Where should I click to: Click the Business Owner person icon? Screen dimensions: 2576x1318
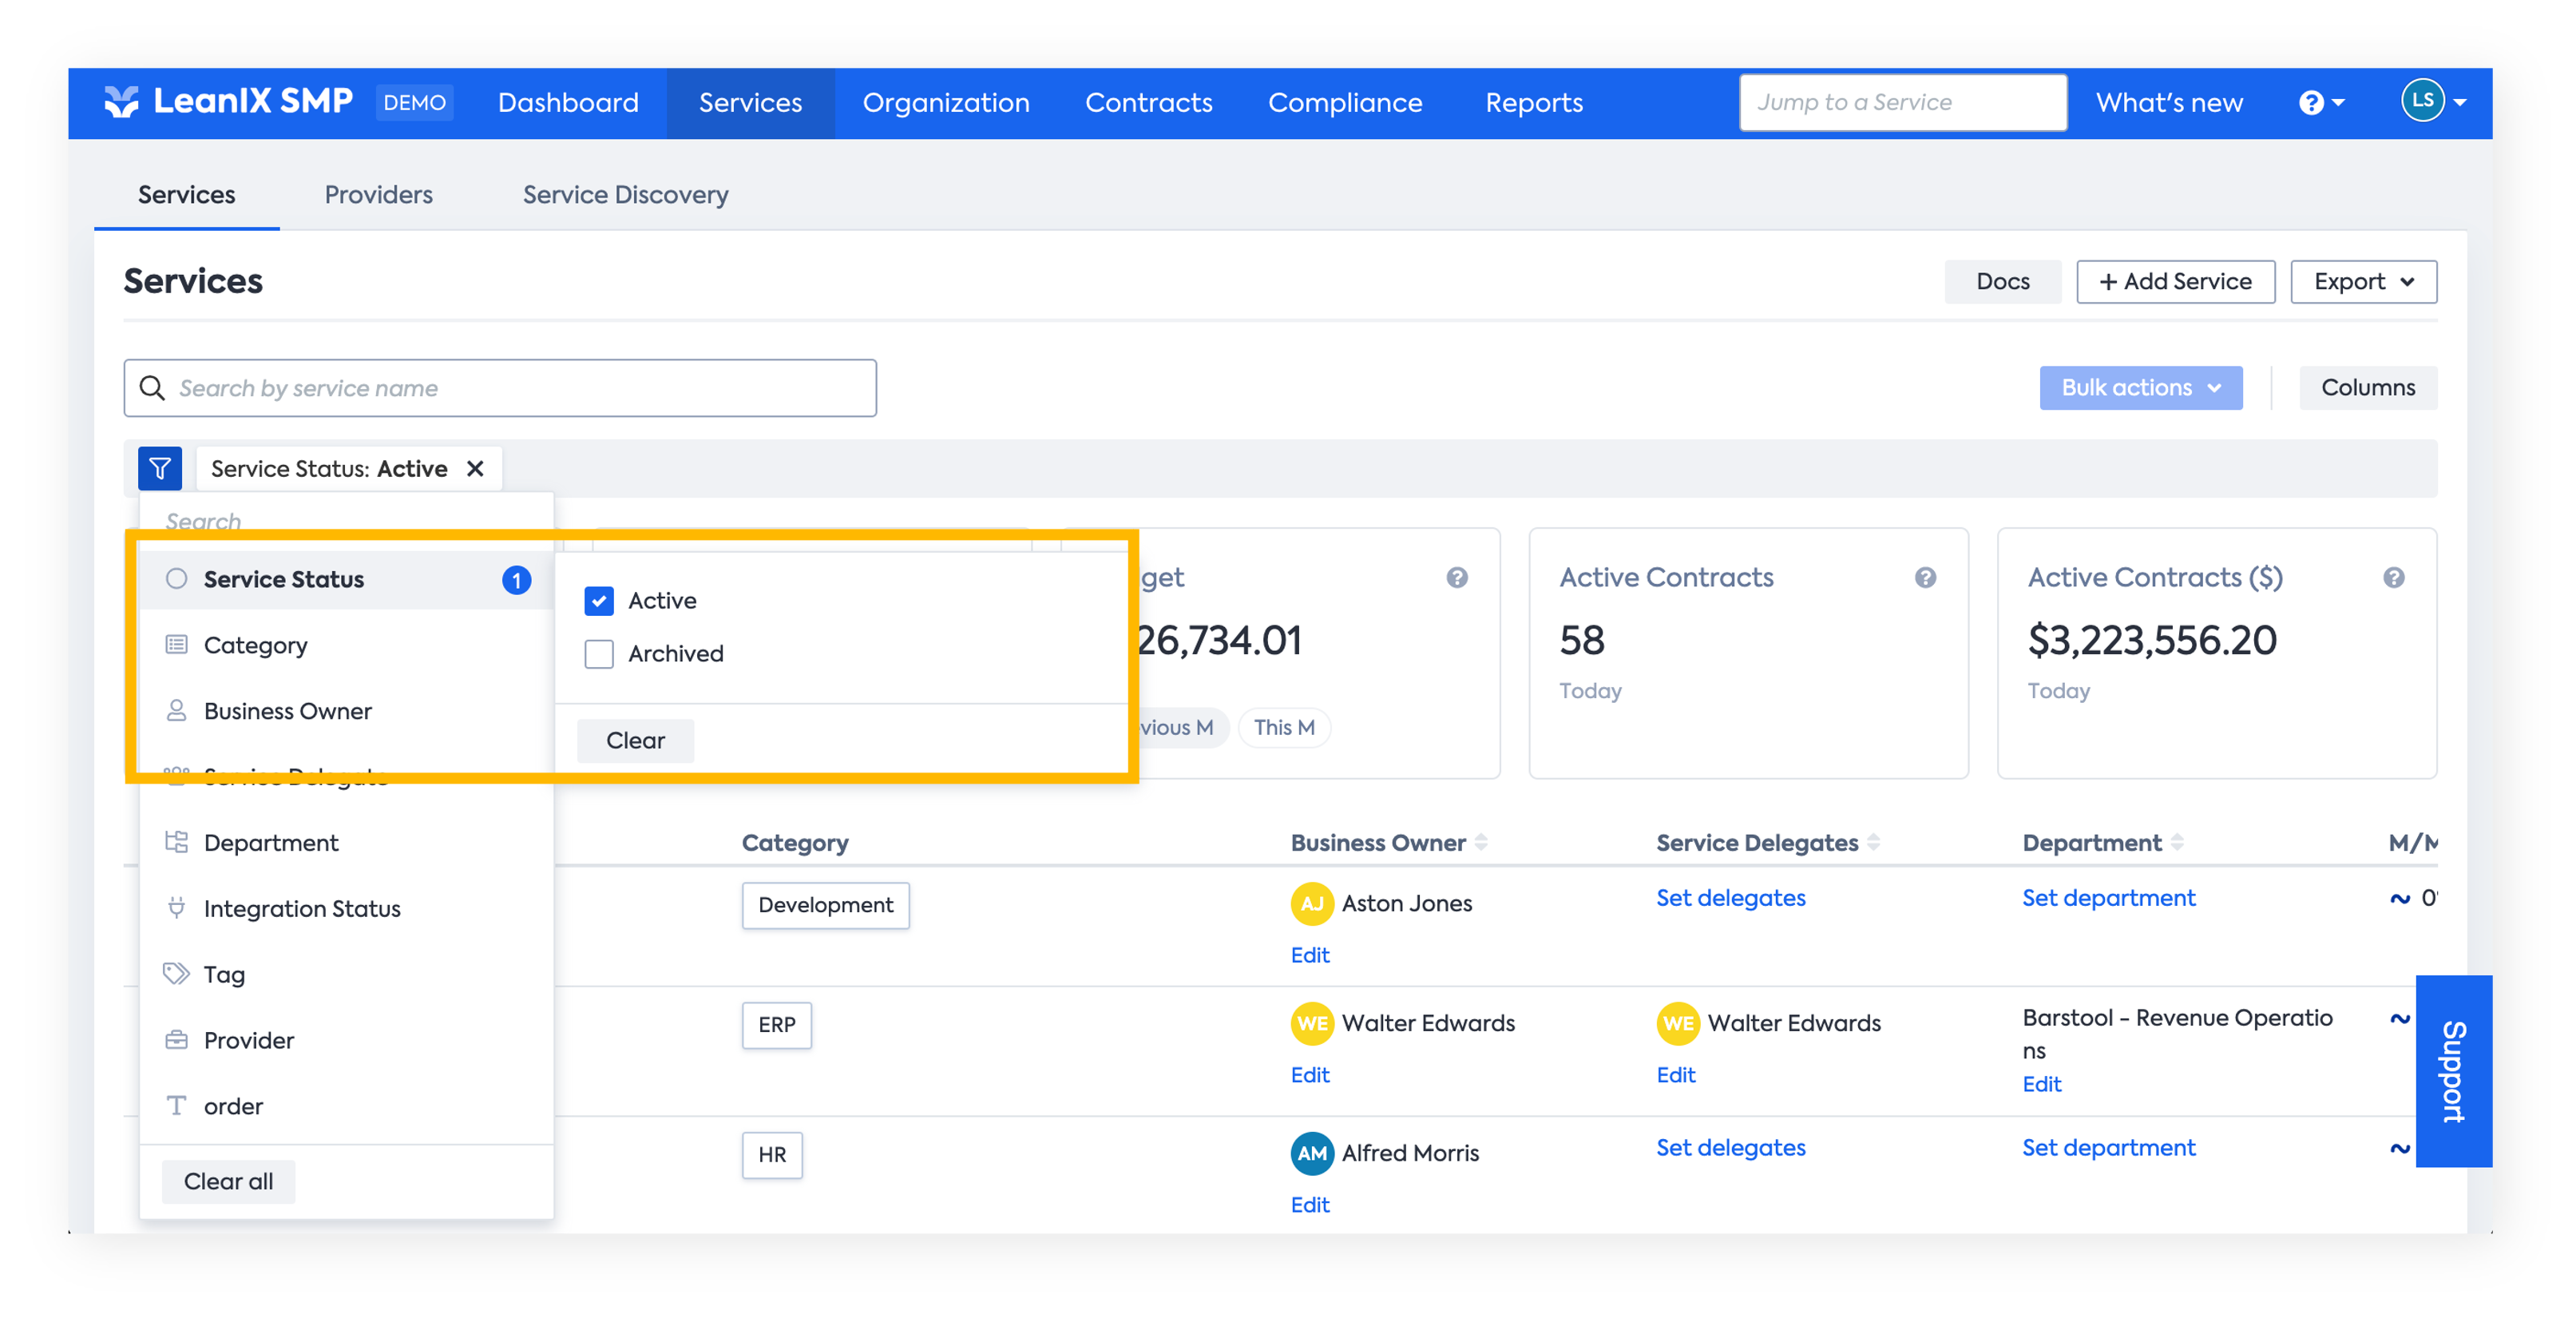tap(176, 710)
